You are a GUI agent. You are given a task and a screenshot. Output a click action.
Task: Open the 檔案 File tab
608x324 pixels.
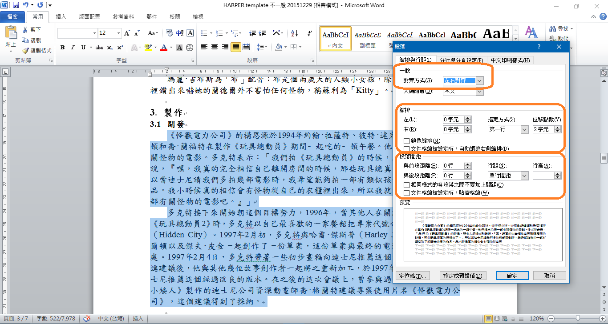coord(13,17)
